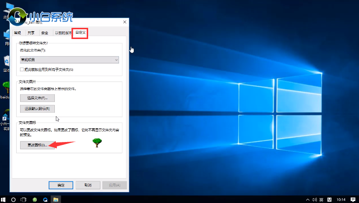Click the baidu tree desktop icon

[x=6, y=88]
